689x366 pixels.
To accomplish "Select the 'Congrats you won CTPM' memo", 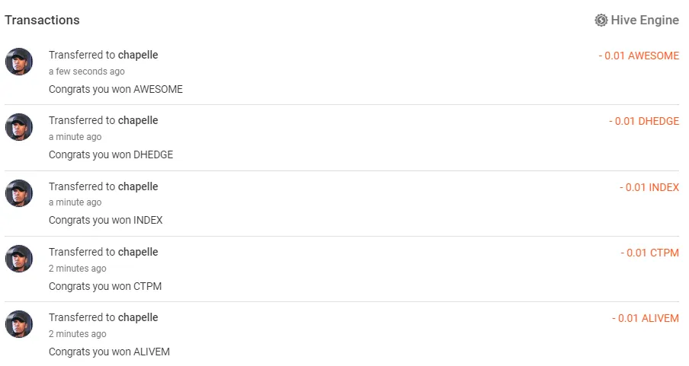I will click(105, 286).
